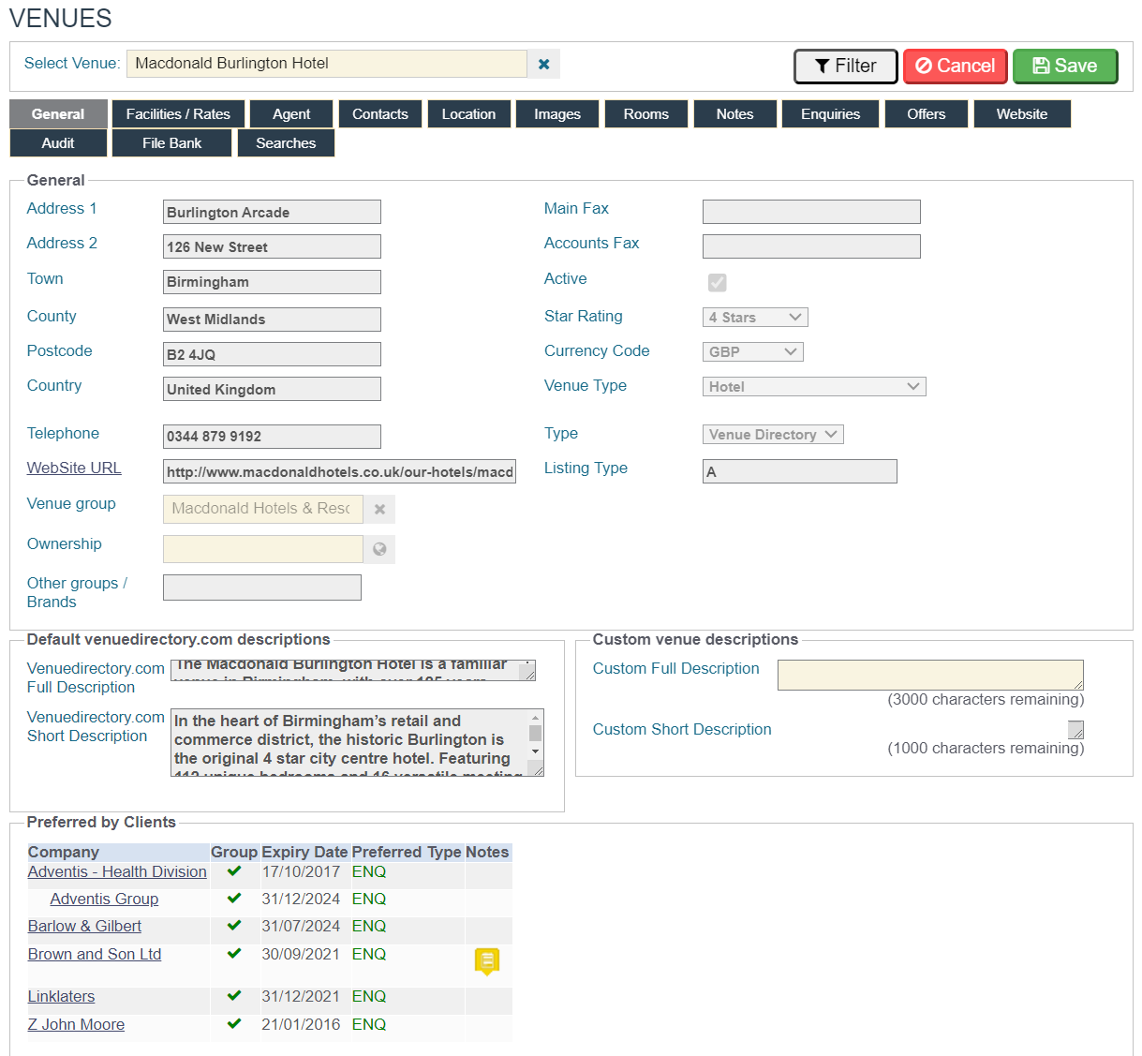
Task: Click the Group check mark for Z John Moore
Action: click(234, 1024)
